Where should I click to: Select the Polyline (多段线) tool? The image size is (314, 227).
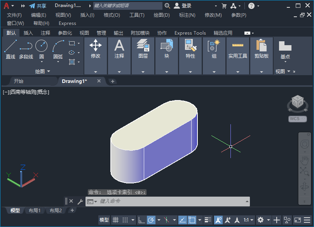coord(26,46)
